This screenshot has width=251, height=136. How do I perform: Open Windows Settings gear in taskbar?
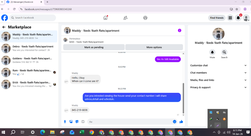(33, 132)
